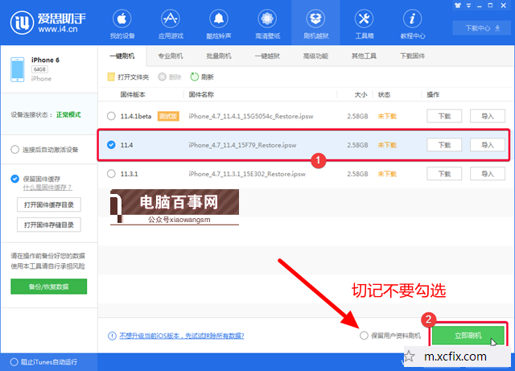This screenshot has height=371, width=515.
Task: Click the green 刷新 refresh icon
Action: click(x=195, y=76)
